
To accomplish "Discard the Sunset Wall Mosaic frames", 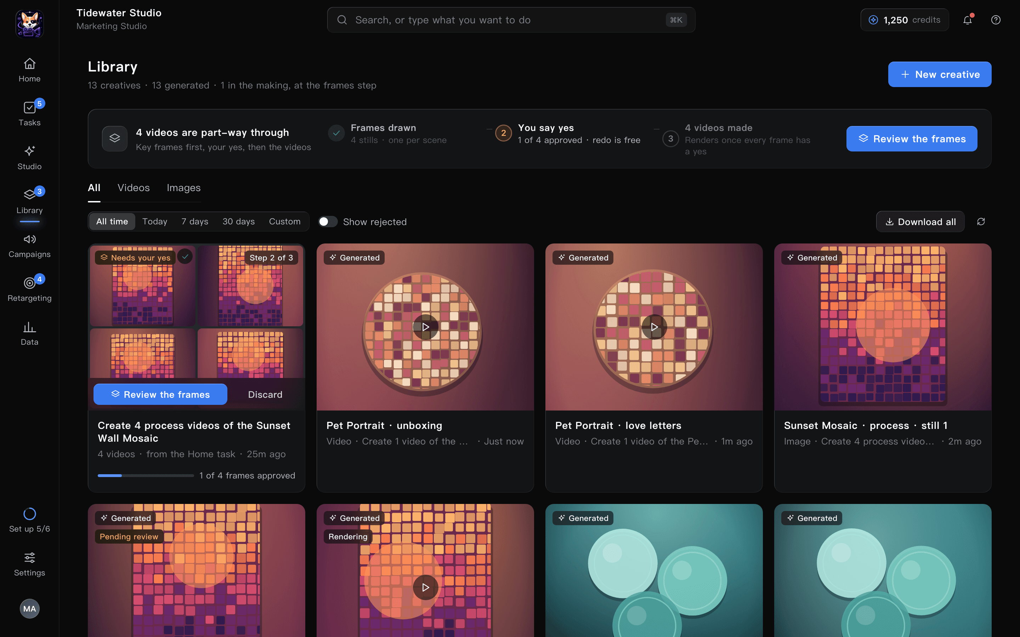I will 265,394.
